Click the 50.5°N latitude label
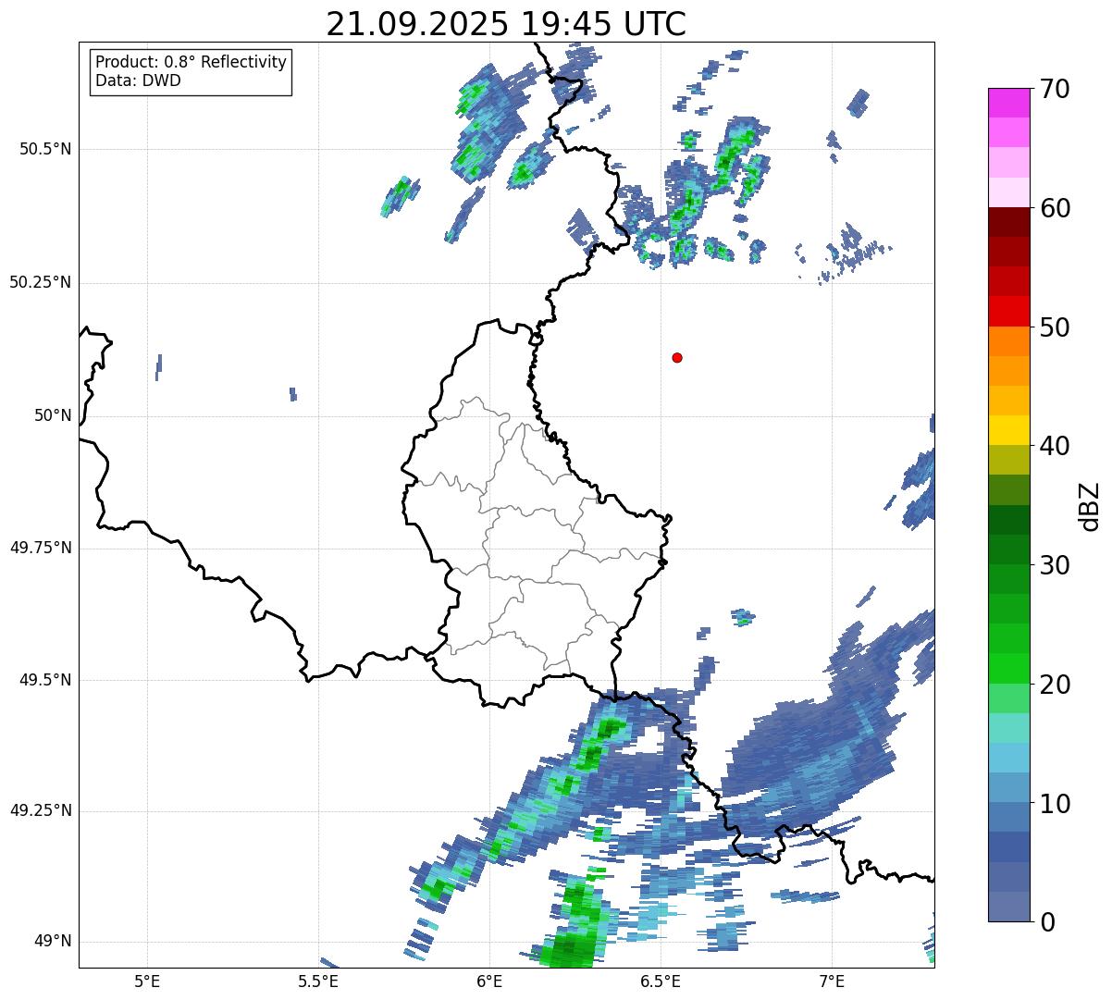The width and height of the screenshot is (1112, 1000). click(45, 150)
